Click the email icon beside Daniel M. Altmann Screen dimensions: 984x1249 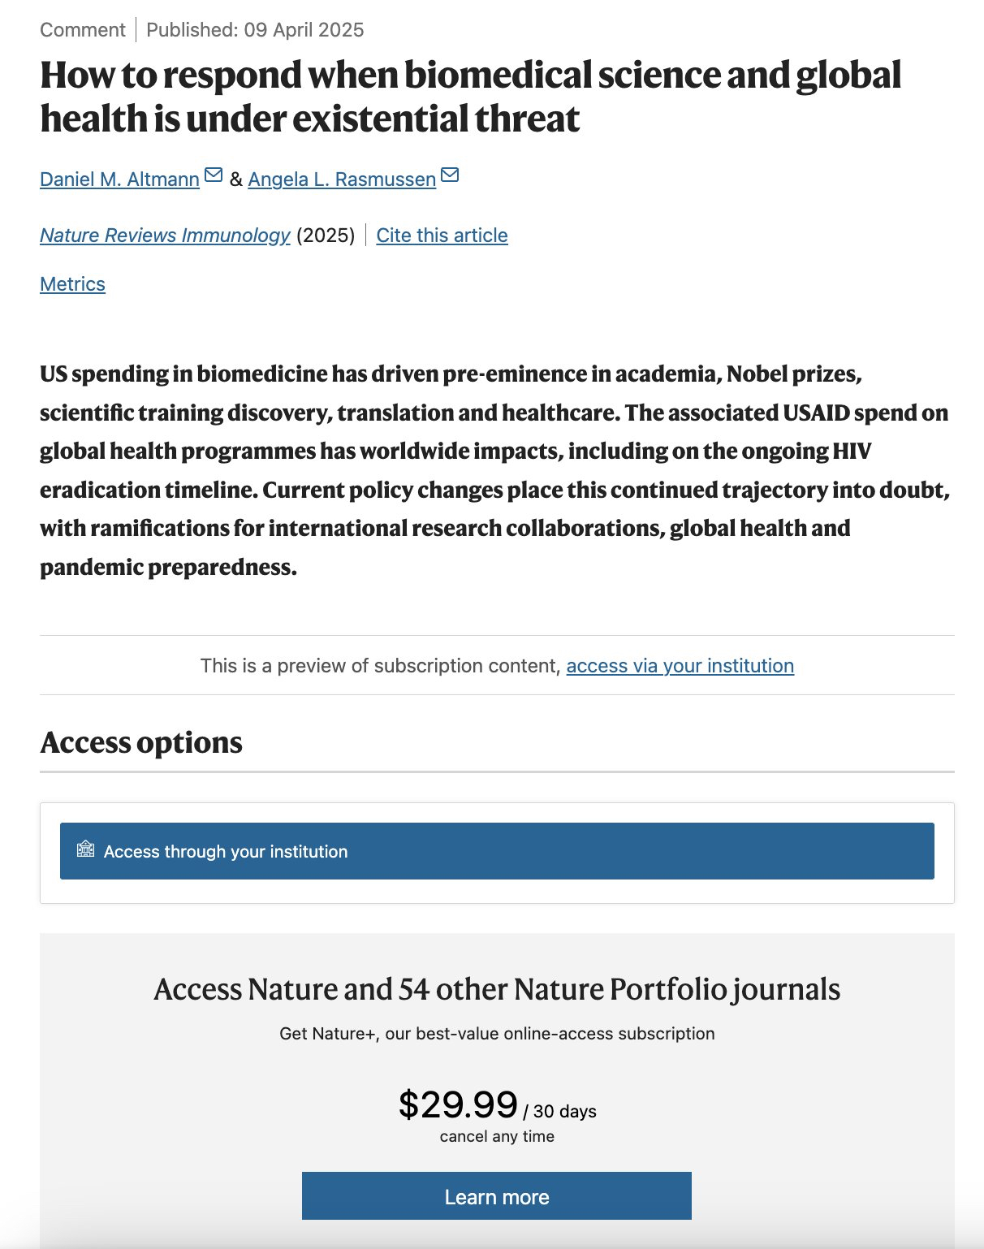coord(214,175)
